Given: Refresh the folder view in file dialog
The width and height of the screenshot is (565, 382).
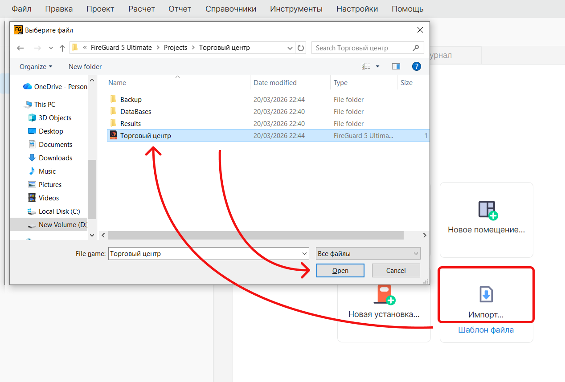Looking at the screenshot, I should pos(301,48).
